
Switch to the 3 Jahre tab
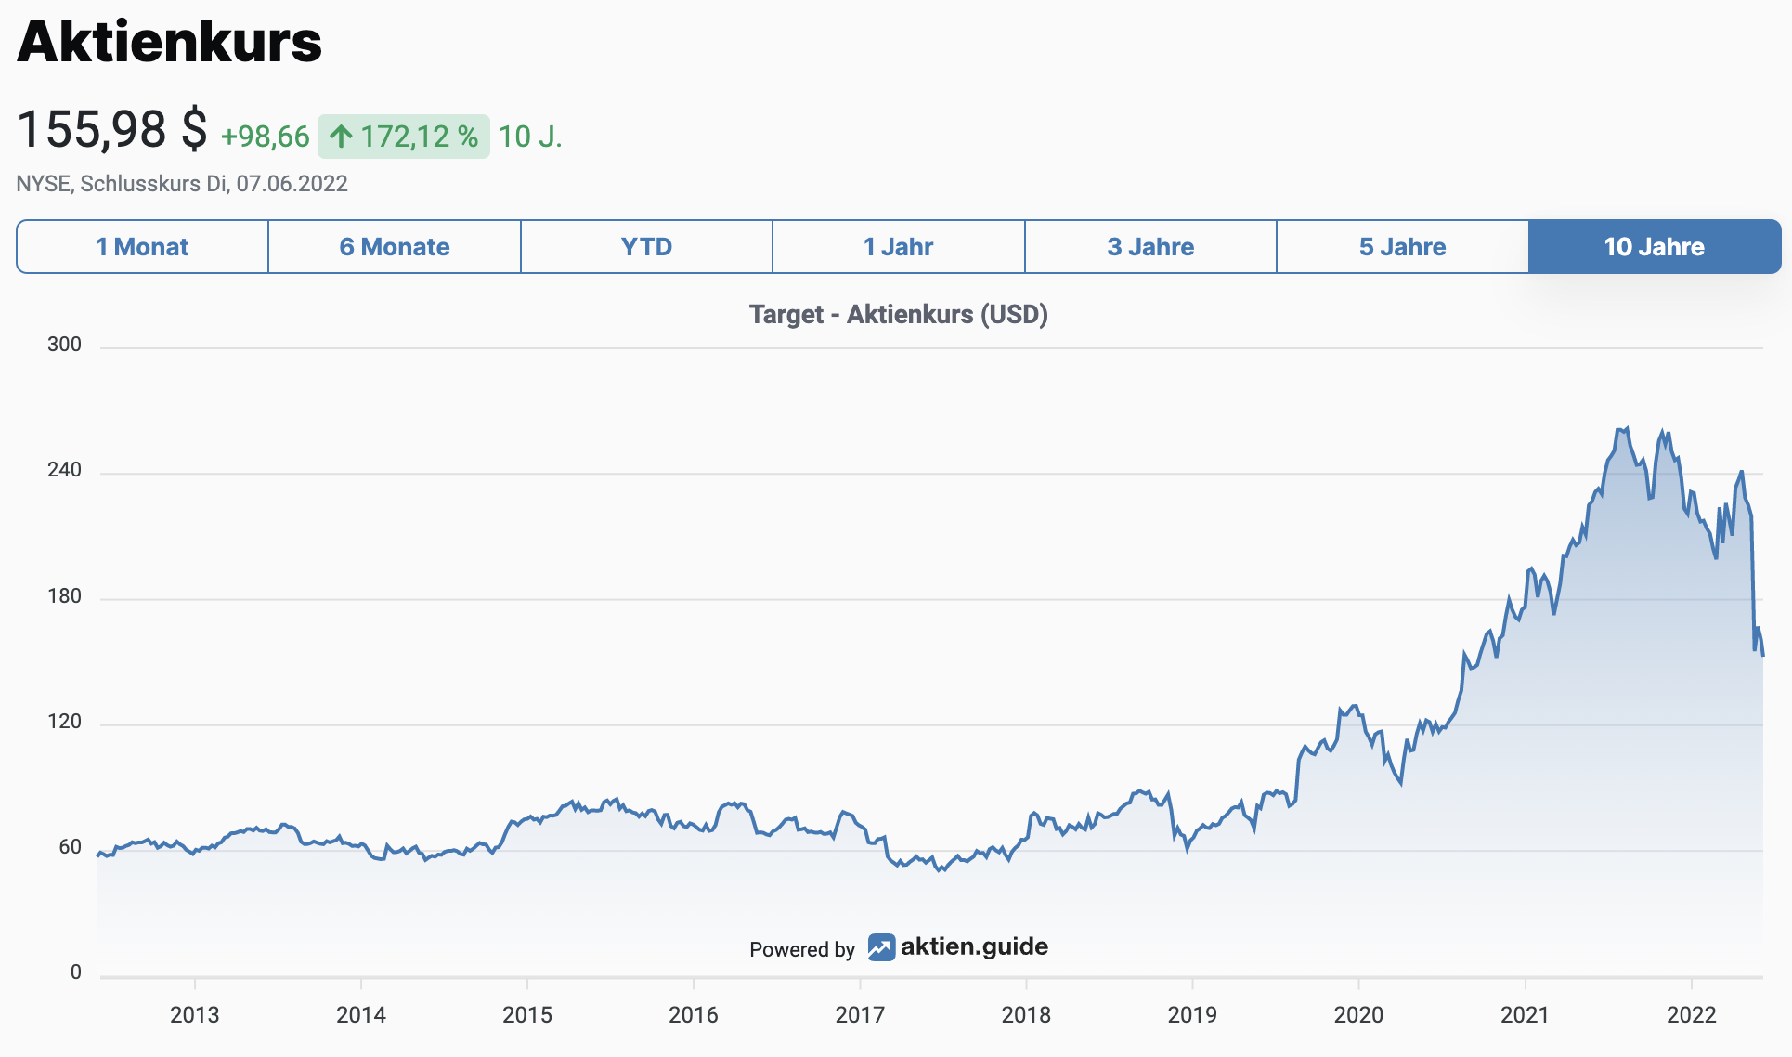[x=1151, y=247]
